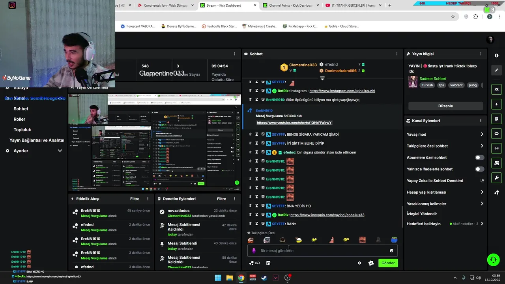Screen dimensions: 505x284
Task: Insert the Patrick star emote
Action: point(331,240)
